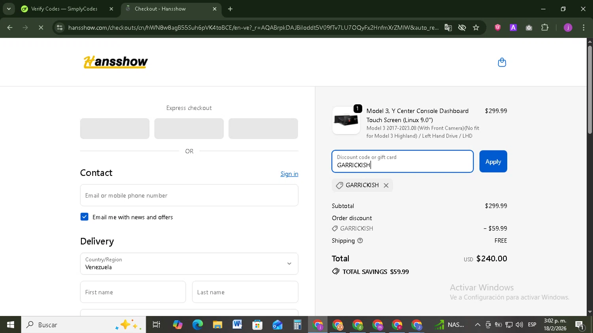Open Outlook from the taskbar

(277, 325)
